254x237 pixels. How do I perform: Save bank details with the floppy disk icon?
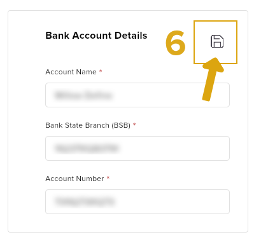[x=217, y=41]
